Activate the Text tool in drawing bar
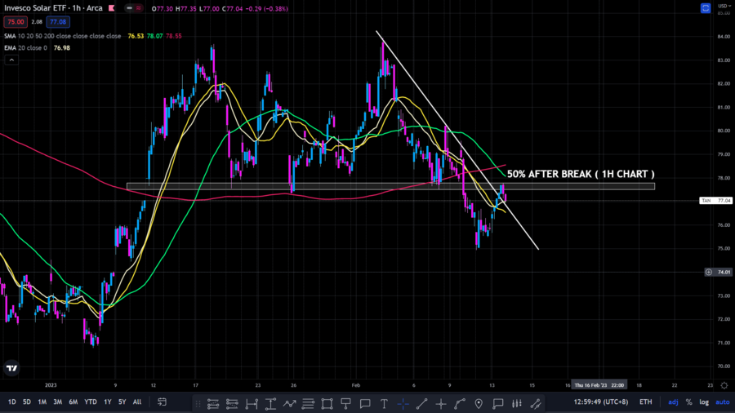 coord(384,404)
